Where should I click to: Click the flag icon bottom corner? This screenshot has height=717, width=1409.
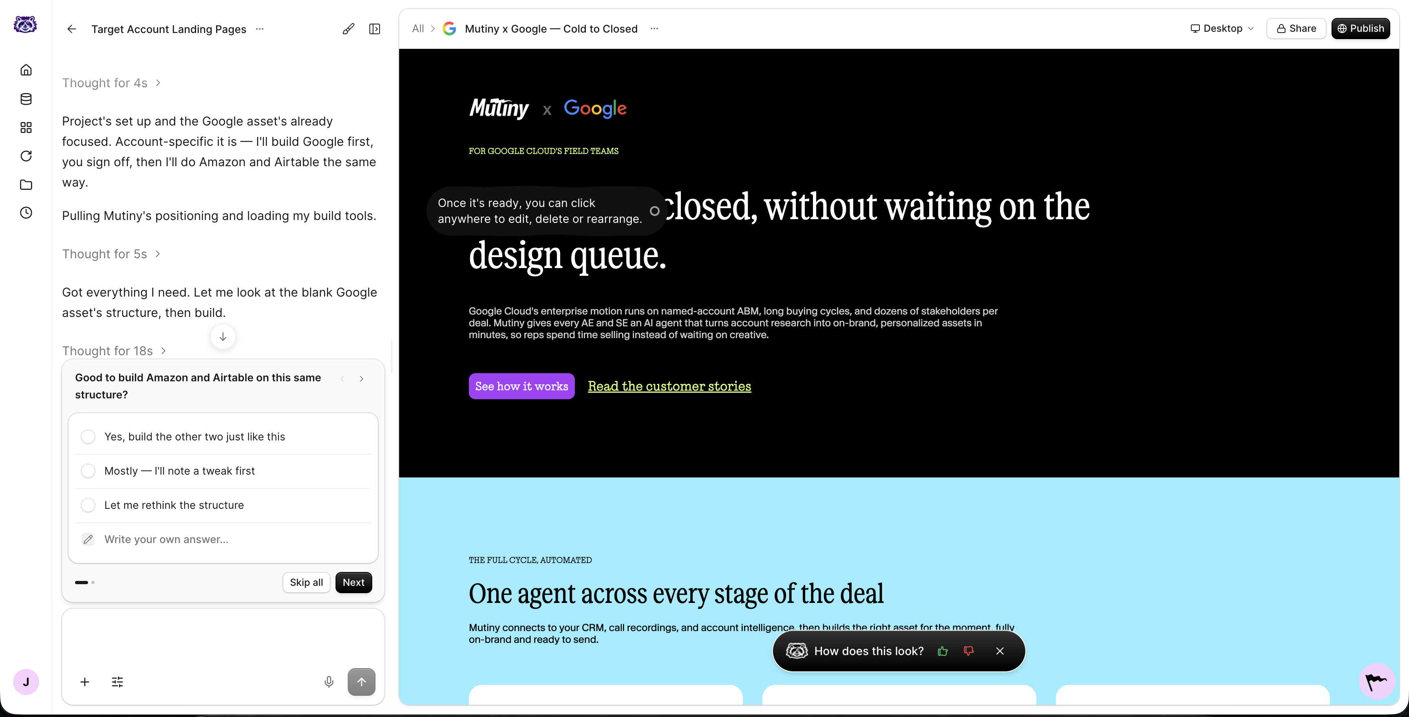1377,681
